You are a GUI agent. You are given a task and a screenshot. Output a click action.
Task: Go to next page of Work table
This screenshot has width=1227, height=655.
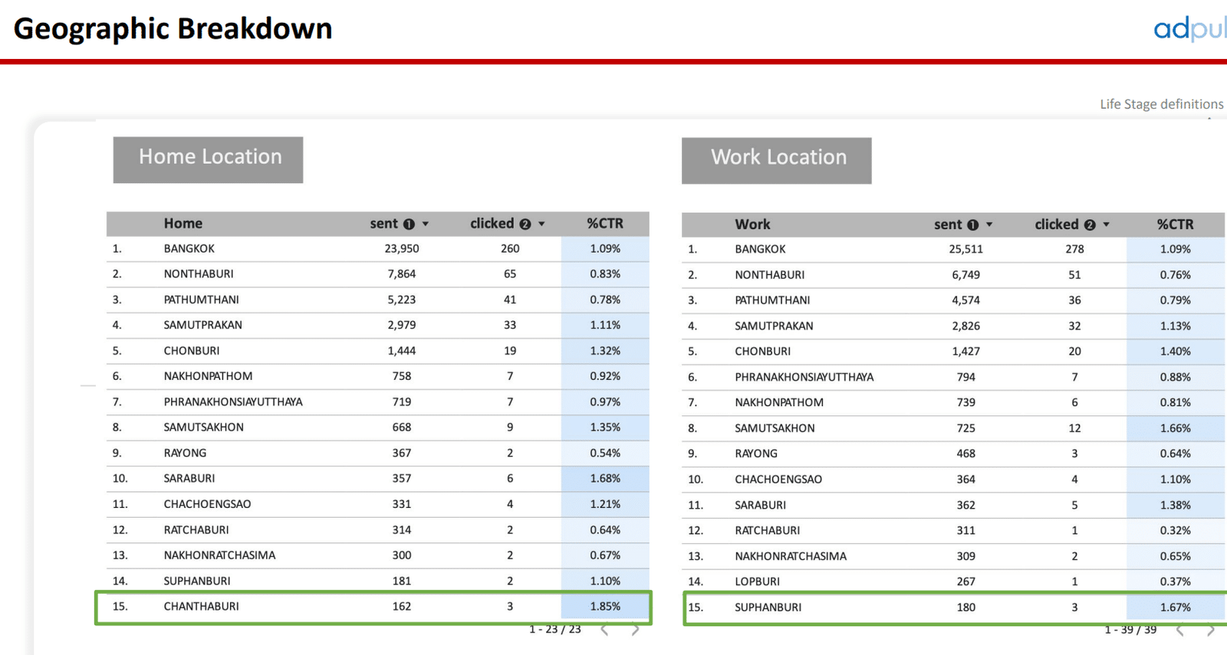(1210, 630)
